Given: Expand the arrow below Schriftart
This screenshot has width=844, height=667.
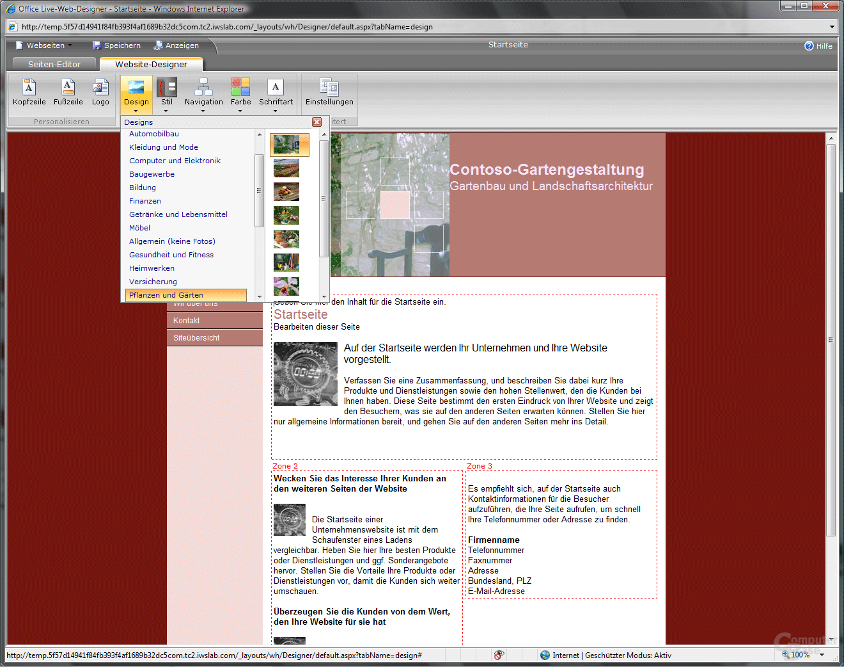Looking at the screenshot, I should (x=276, y=111).
